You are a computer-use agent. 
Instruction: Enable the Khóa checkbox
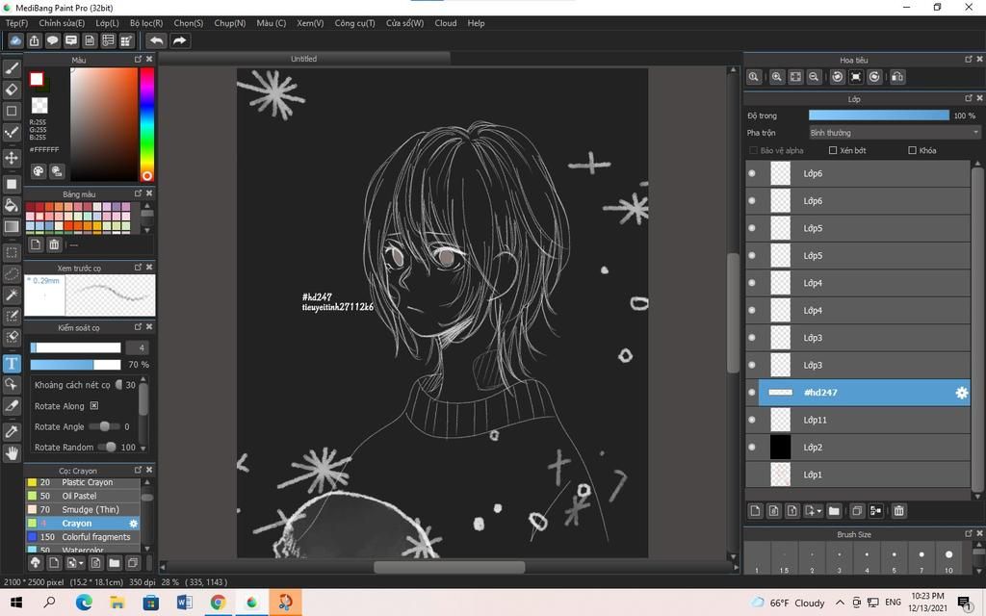click(912, 150)
